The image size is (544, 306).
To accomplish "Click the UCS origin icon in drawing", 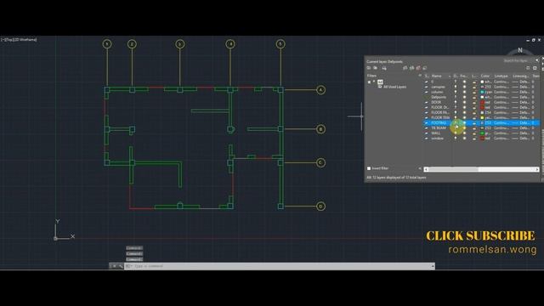I will coord(55,238).
